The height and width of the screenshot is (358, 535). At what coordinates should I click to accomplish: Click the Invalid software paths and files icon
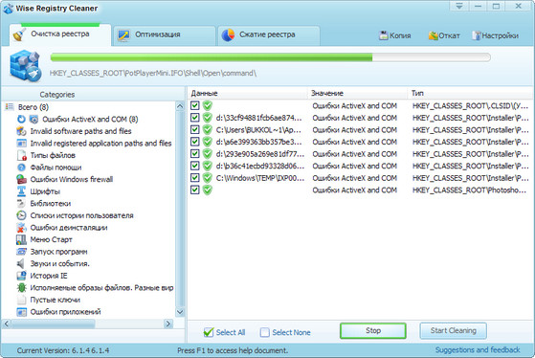pyautogui.click(x=21, y=131)
